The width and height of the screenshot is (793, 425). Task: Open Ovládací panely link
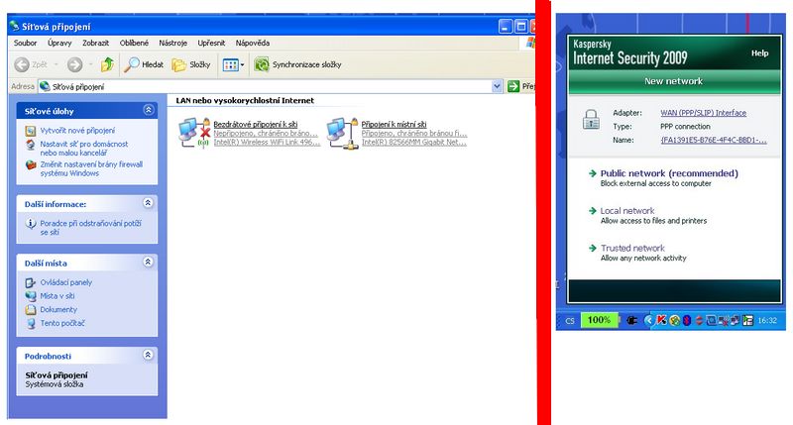[65, 282]
